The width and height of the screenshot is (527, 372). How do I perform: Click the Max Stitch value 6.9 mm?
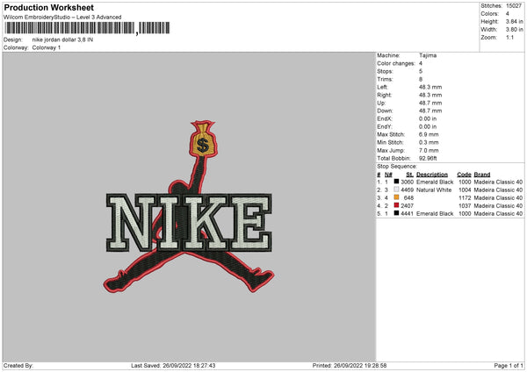(x=429, y=134)
